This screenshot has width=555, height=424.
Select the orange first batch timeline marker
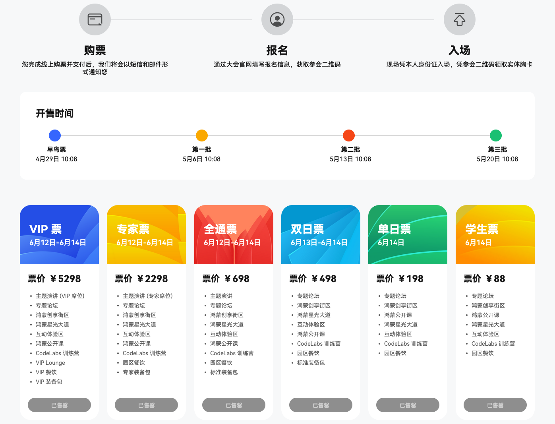point(202,136)
